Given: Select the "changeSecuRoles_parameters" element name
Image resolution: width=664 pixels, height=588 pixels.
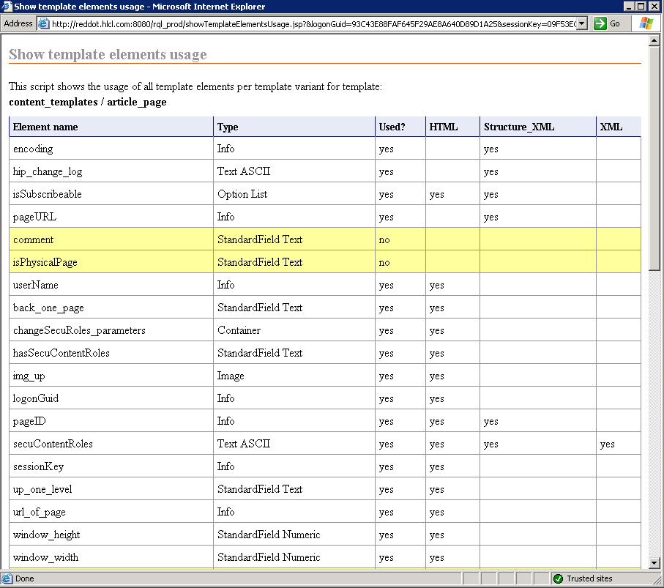Looking at the screenshot, I should pyautogui.click(x=79, y=330).
